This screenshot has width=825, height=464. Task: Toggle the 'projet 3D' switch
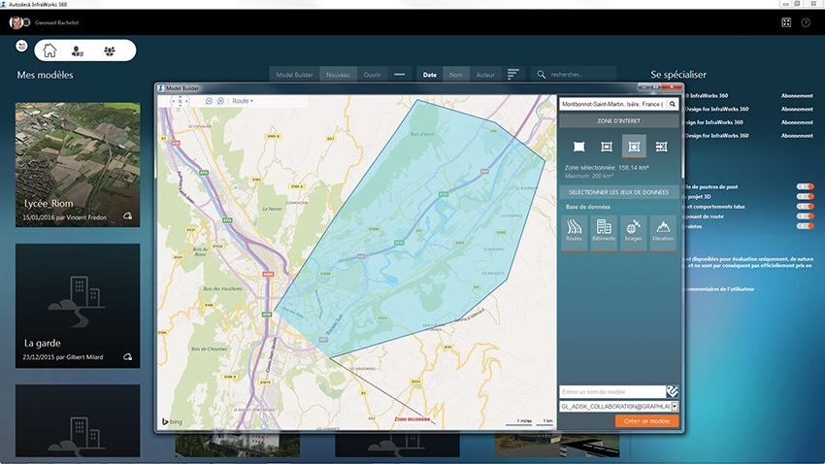click(x=805, y=197)
